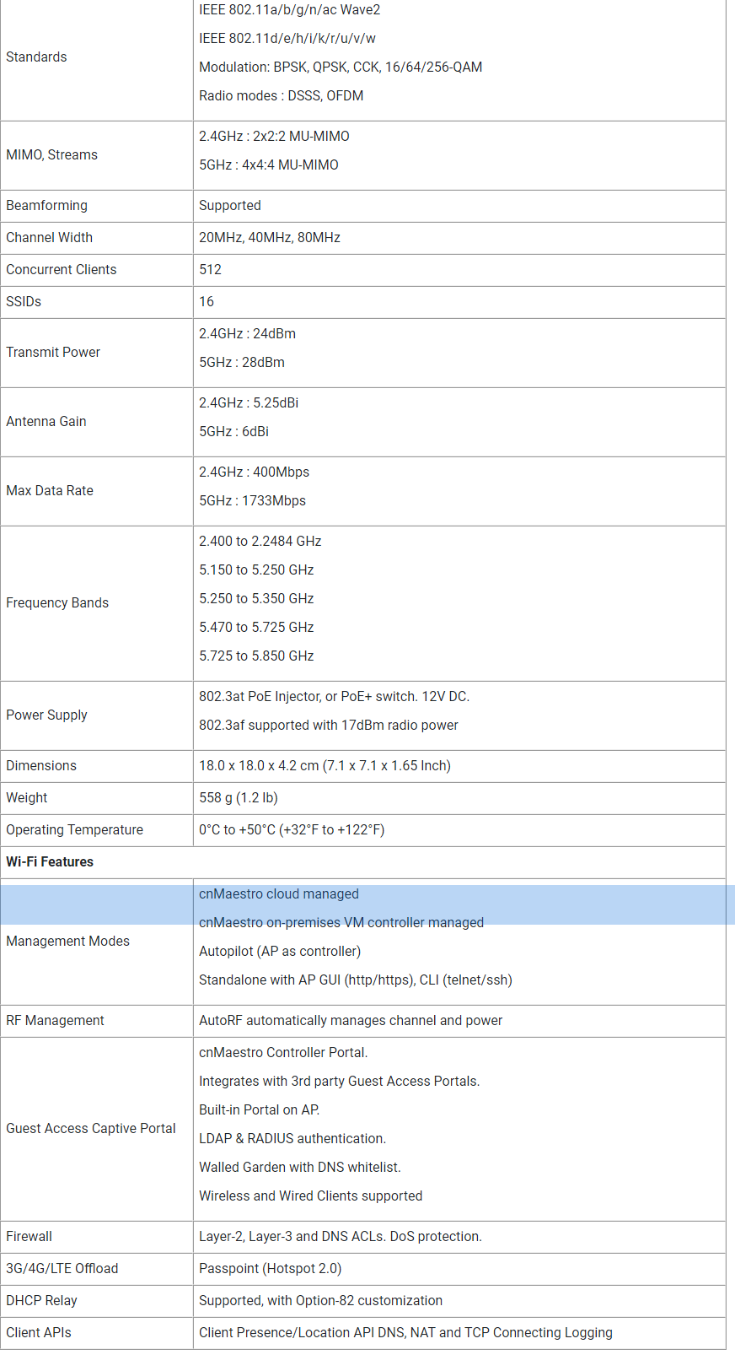Viewport: 735px width, 1371px height.
Task: Click the 'Standards' row label
Action: tap(36, 57)
